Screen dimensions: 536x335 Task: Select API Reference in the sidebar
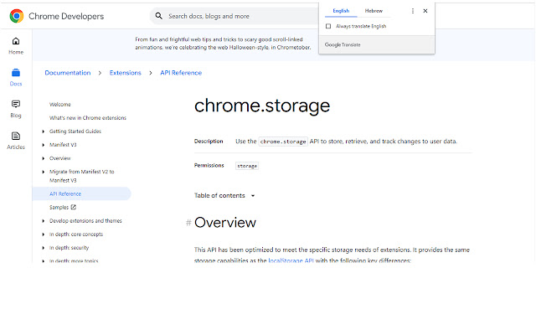pos(81,193)
